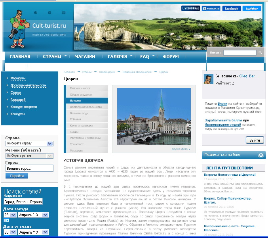Open the sitemap icon in header
This screenshot has width=268, height=238.
[49, 13]
